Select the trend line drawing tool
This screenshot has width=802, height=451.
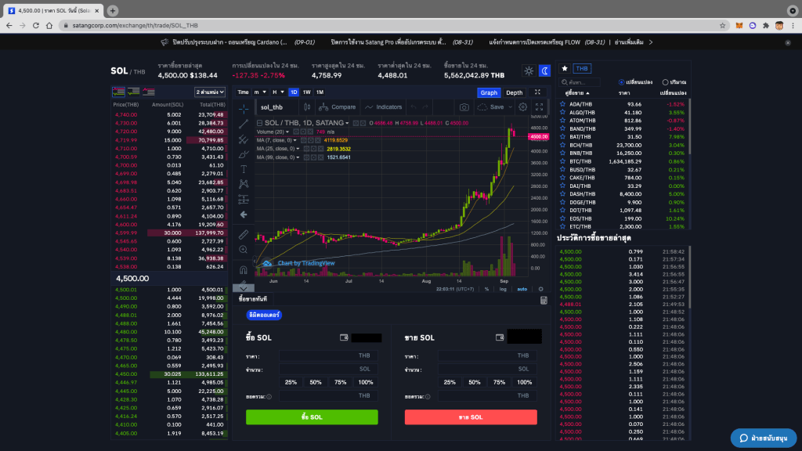pos(244,124)
